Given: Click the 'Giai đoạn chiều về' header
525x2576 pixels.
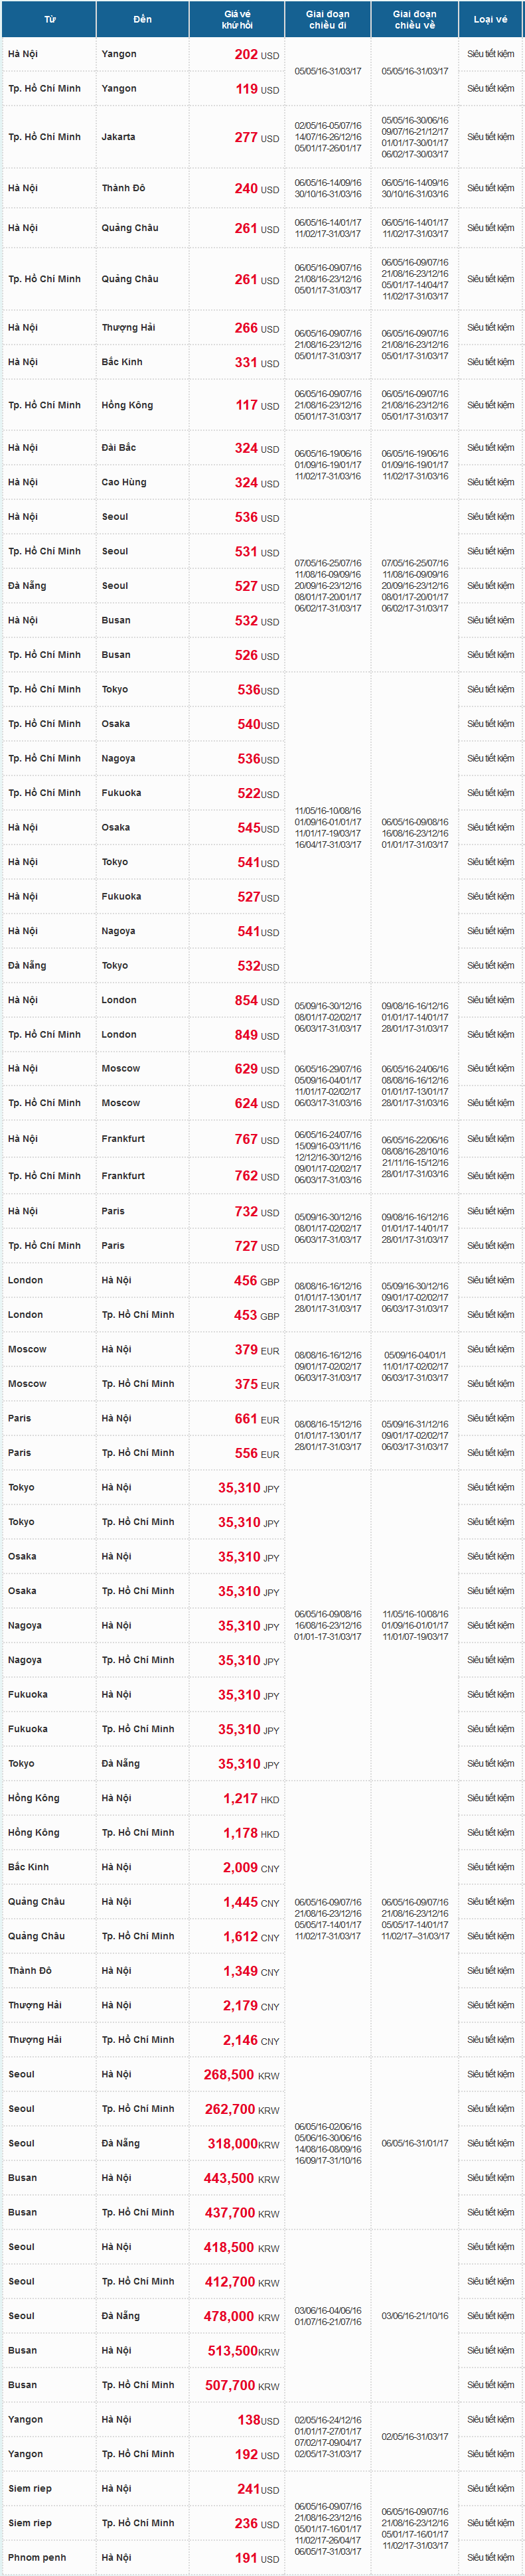Looking at the screenshot, I should (414, 19).
